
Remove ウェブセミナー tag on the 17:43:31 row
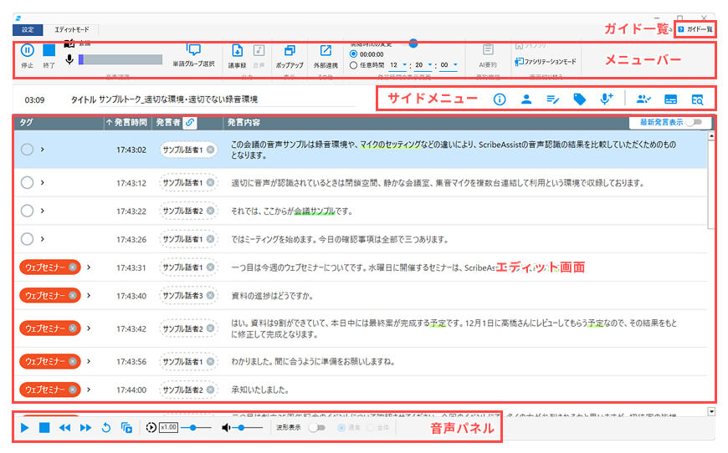[x=73, y=267]
